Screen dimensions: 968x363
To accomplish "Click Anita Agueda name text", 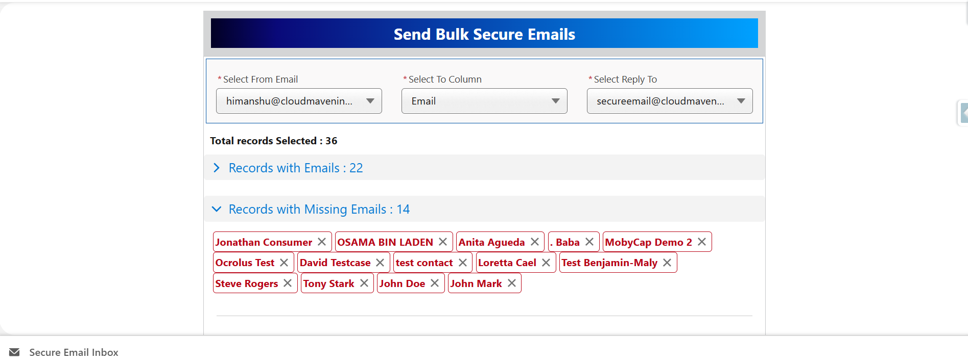I will point(491,242).
